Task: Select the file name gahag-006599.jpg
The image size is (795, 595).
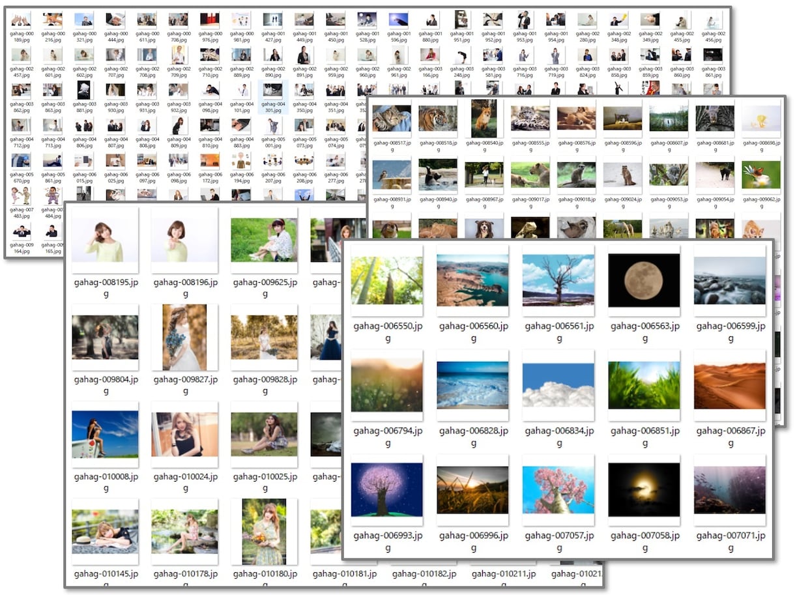Action: pos(730,332)
